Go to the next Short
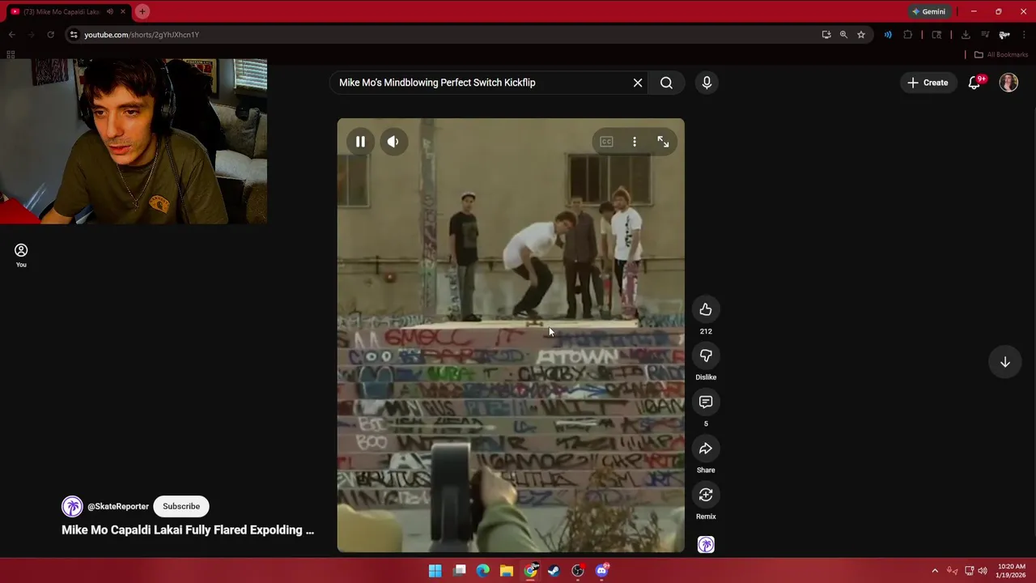Viewport: 1036px width, 583px height. tap(1004, 362)
